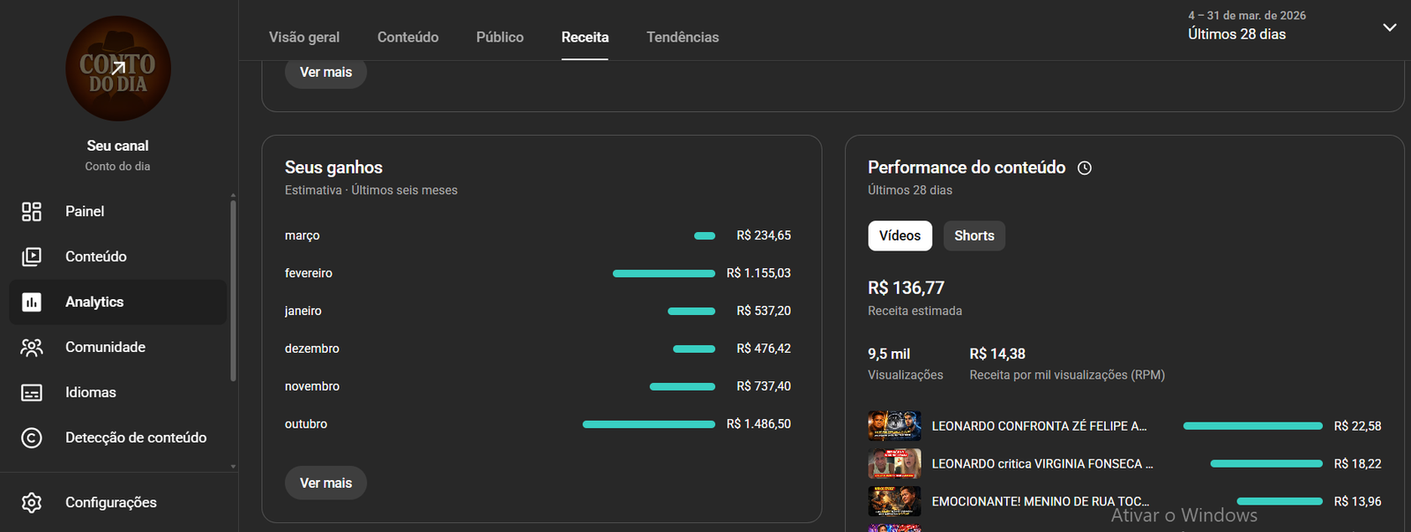This screenshot has width=1411, height=532.
Task: Click the top Ver mais button
Action: tap(325, 72)
